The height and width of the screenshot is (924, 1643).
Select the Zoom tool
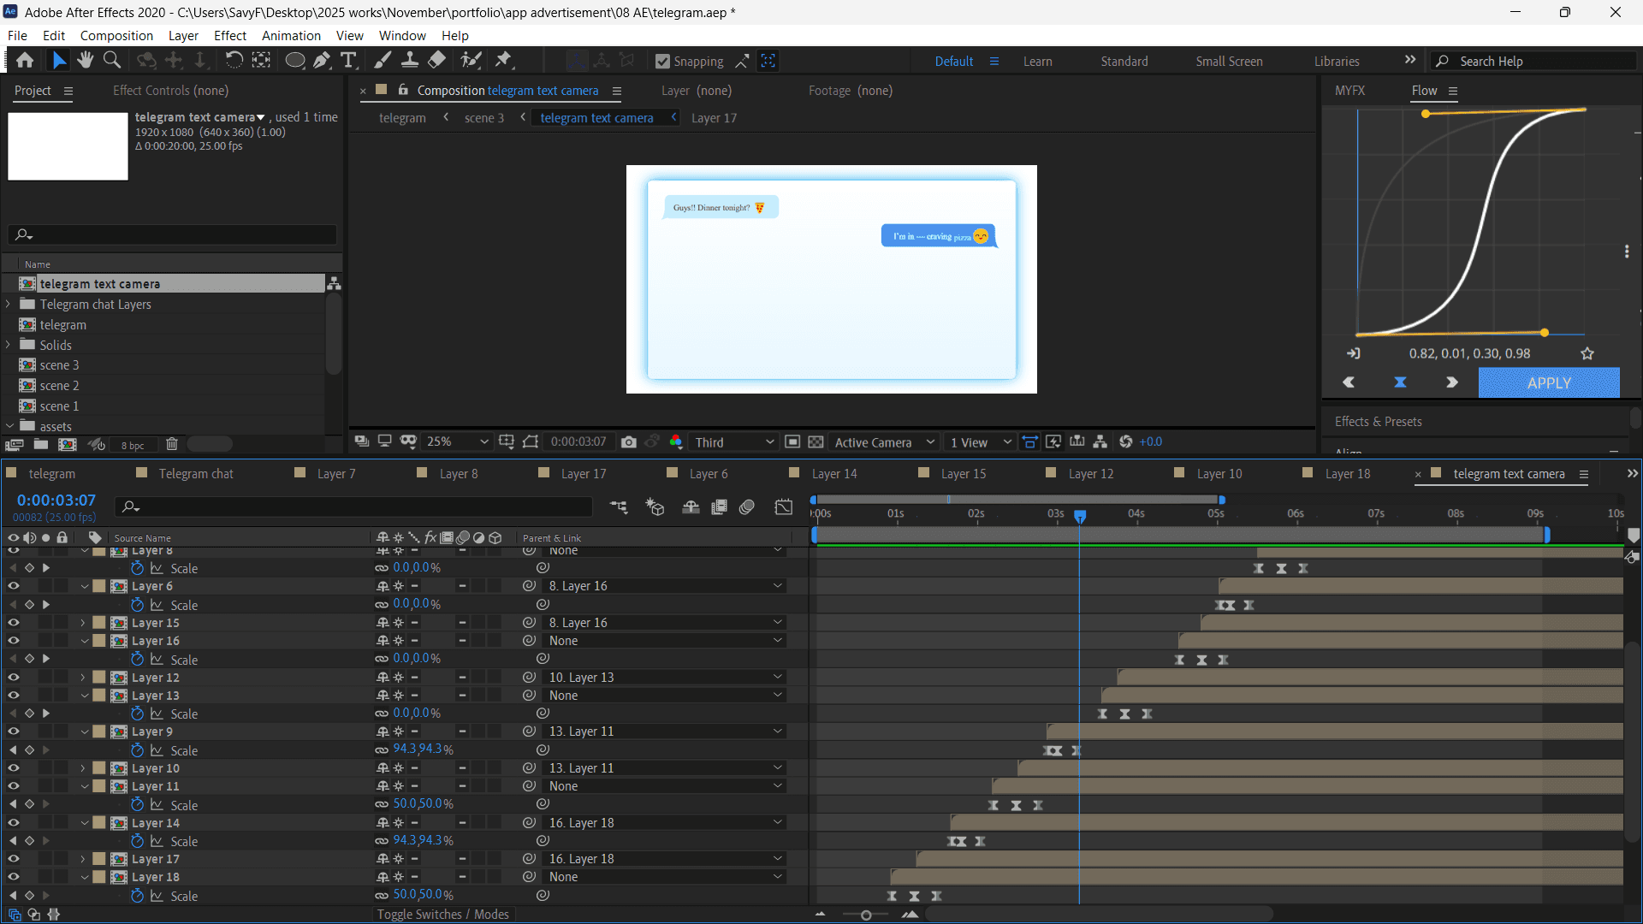[112, 61]
